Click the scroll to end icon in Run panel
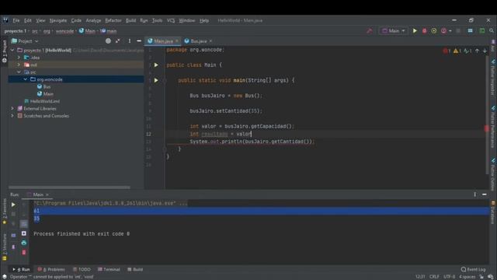Image resolution: width=497 pixels, height=280 pixels. point(24,233)
